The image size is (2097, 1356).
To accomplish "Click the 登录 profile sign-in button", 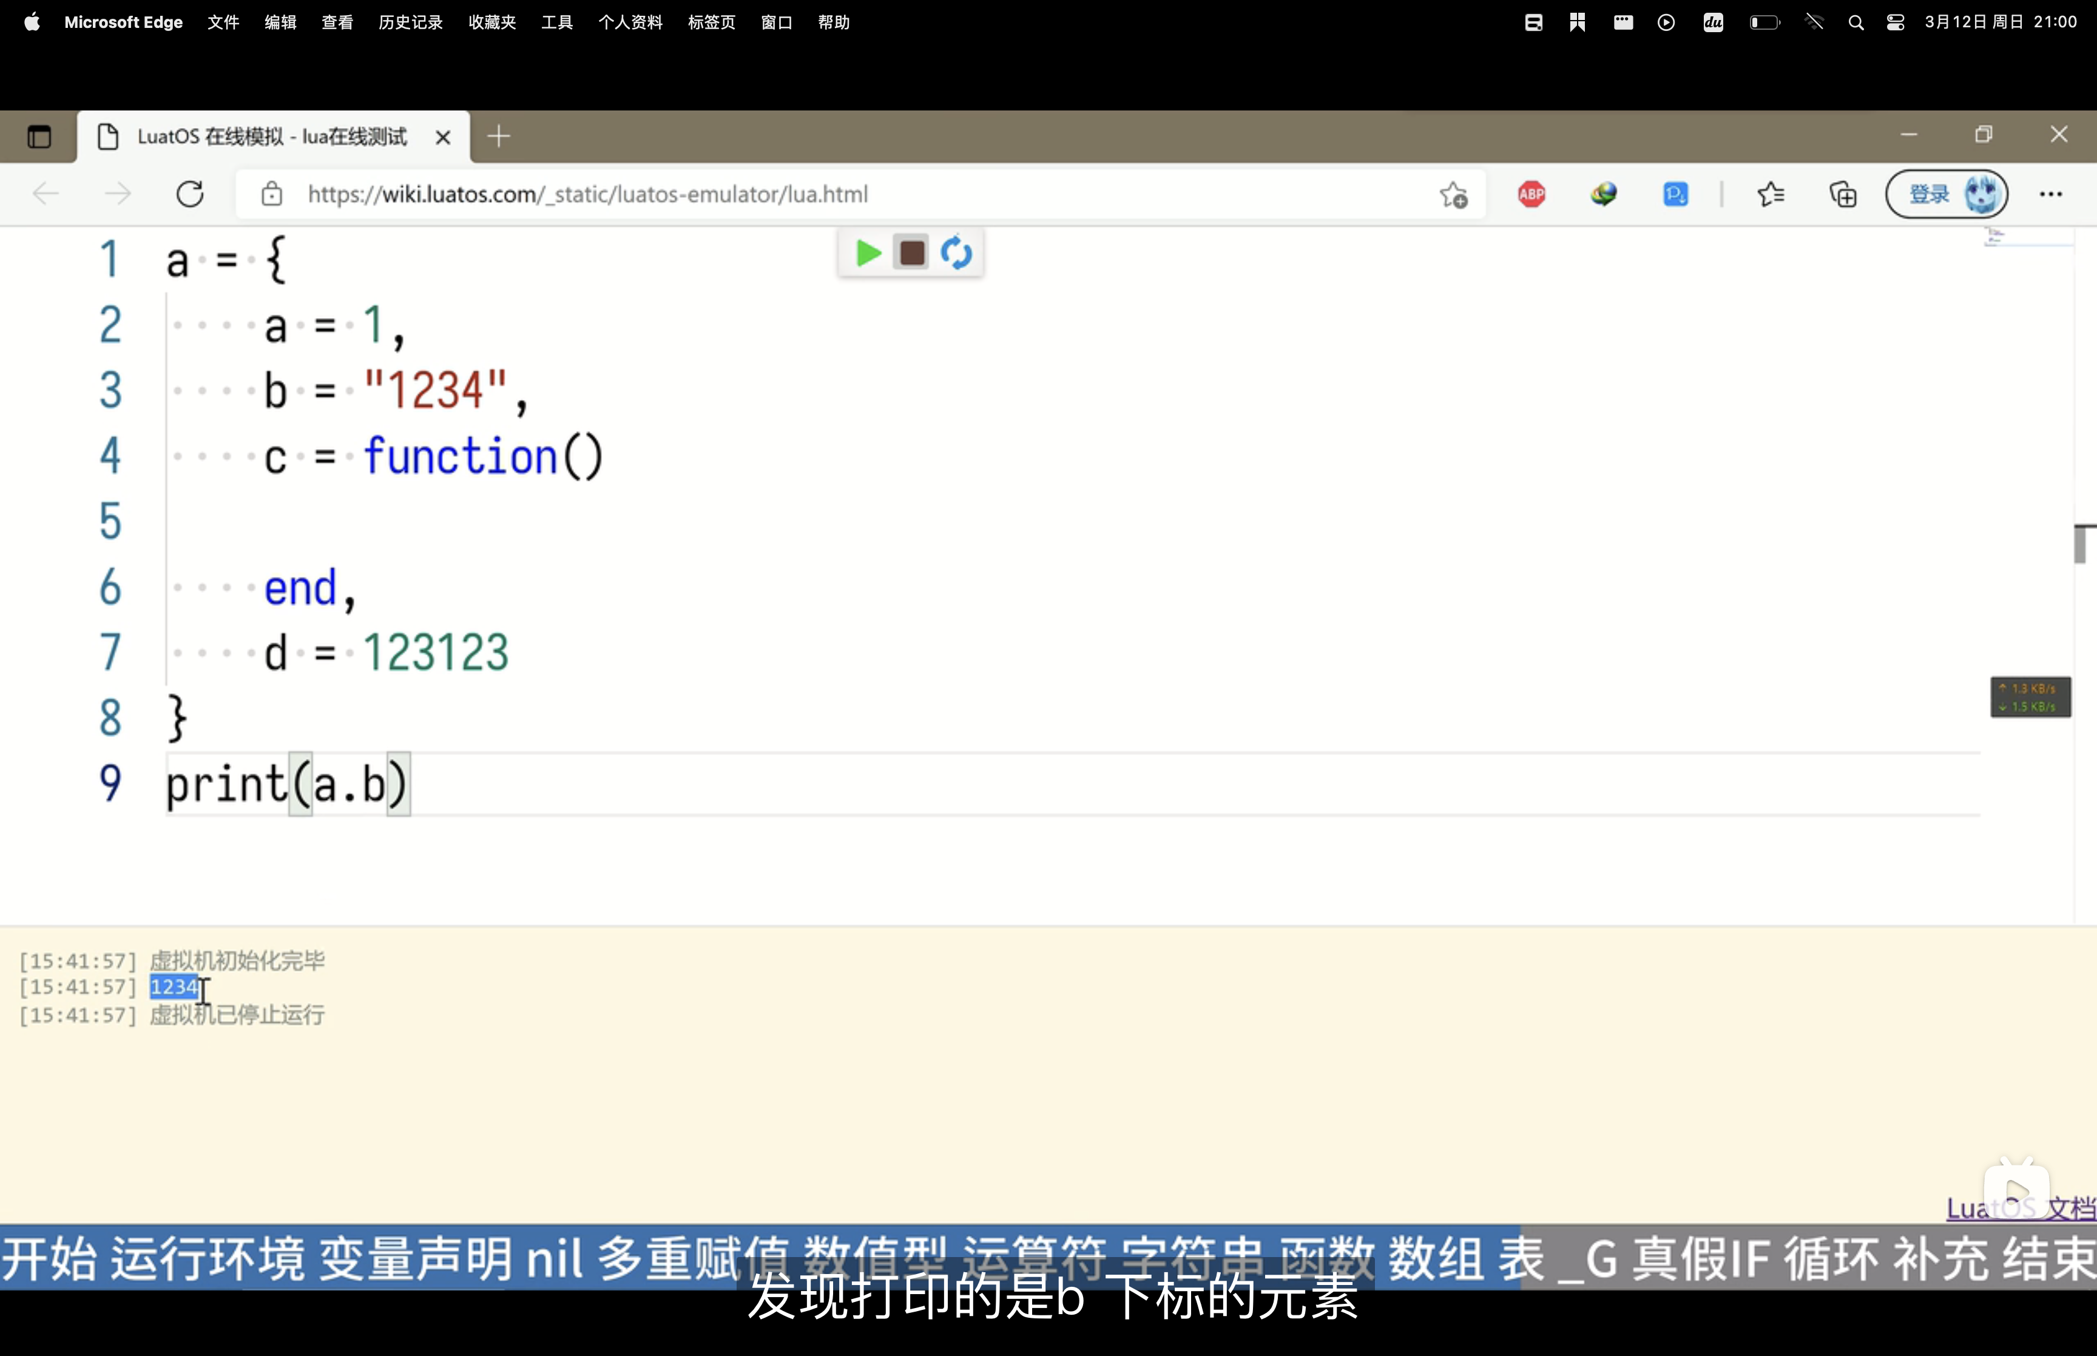I will tap(1947, 194).
